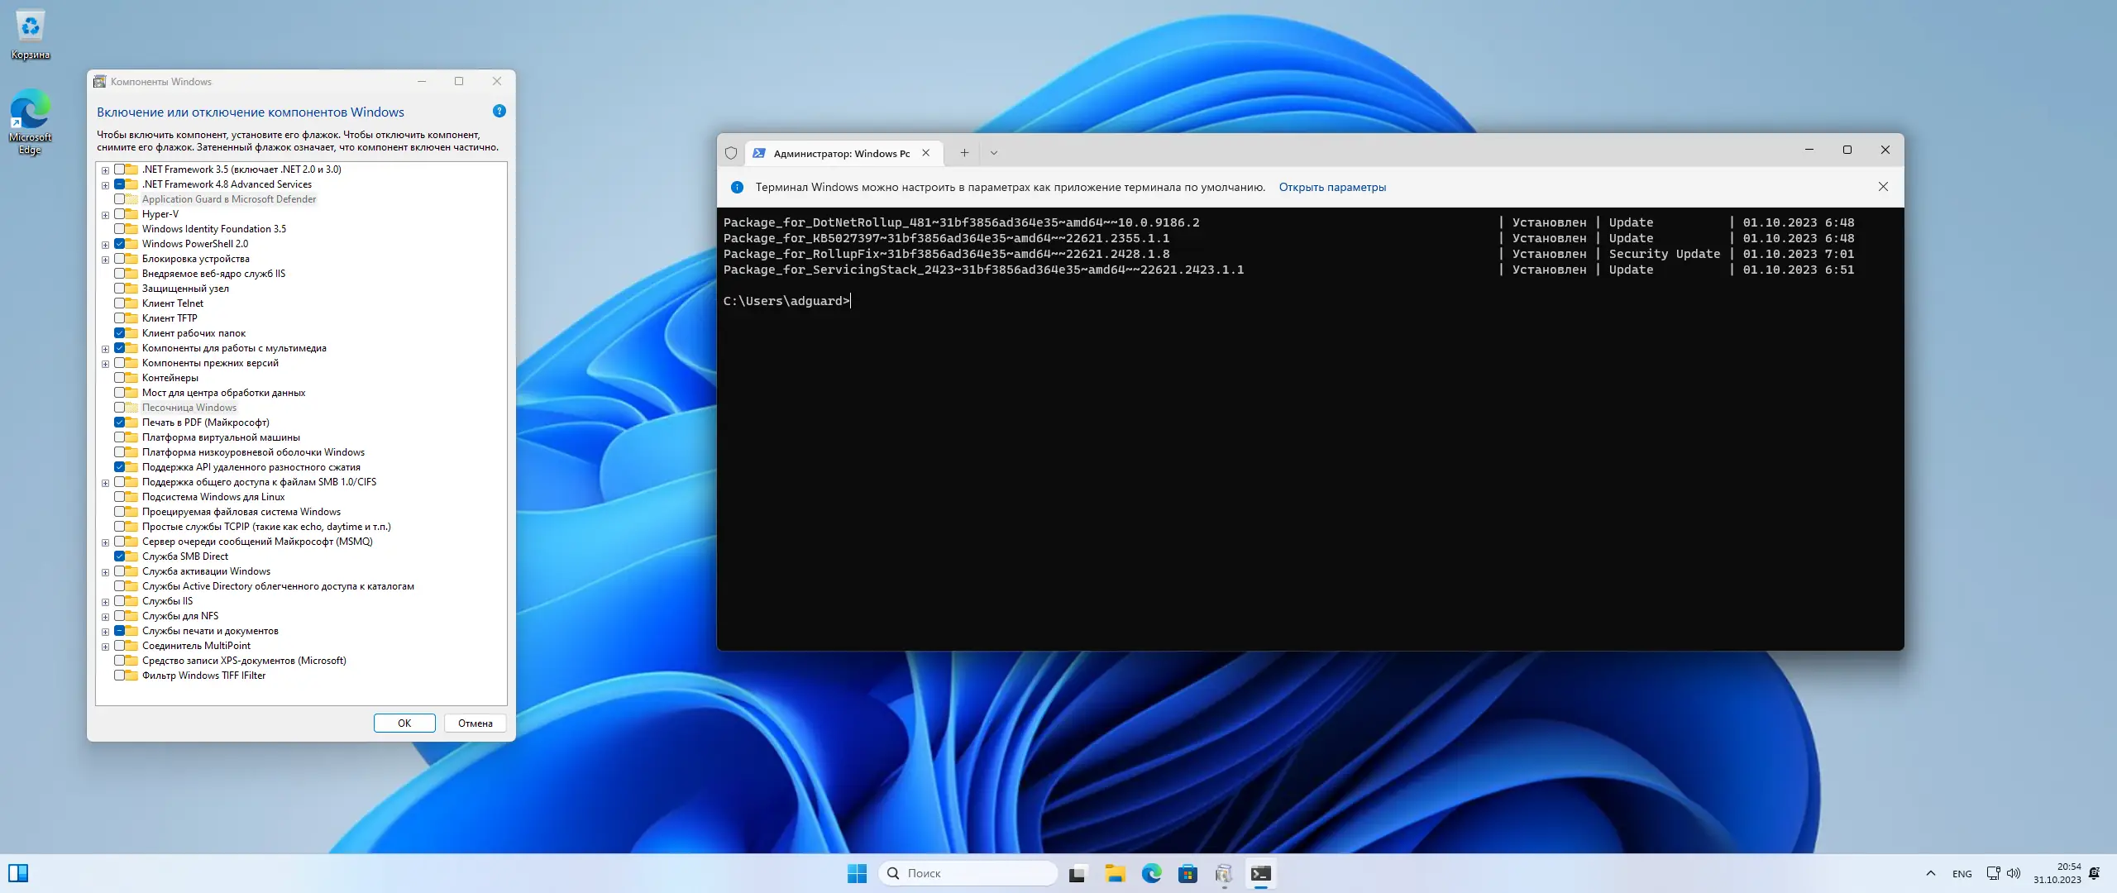Click the OK button

[x=404, y=723]
